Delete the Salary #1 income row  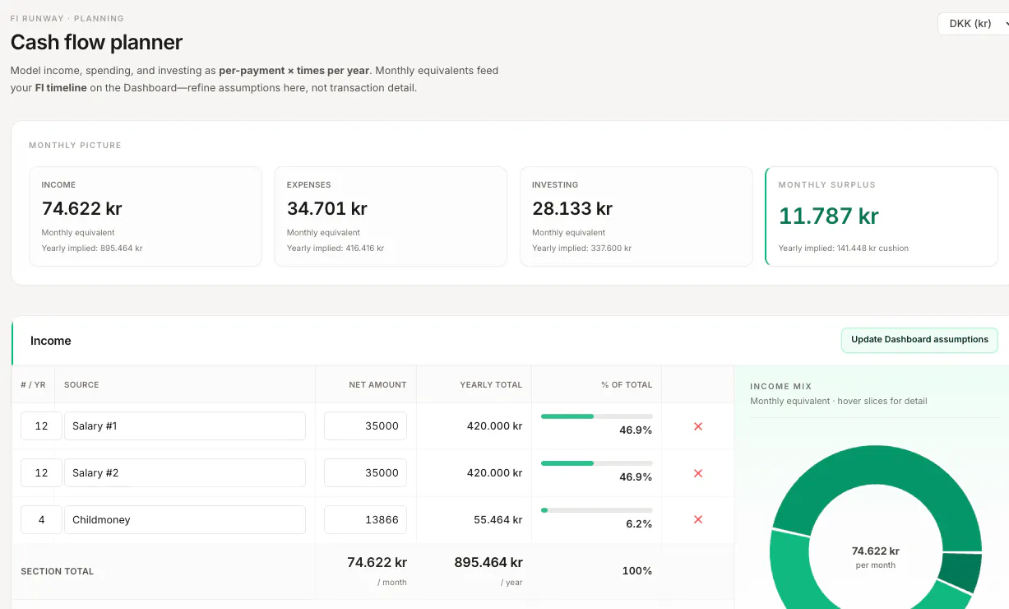(x=698, y=426)
